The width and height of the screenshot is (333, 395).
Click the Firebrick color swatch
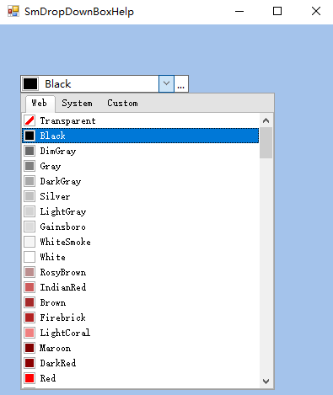pyautogui.click(x=30, y=318)
